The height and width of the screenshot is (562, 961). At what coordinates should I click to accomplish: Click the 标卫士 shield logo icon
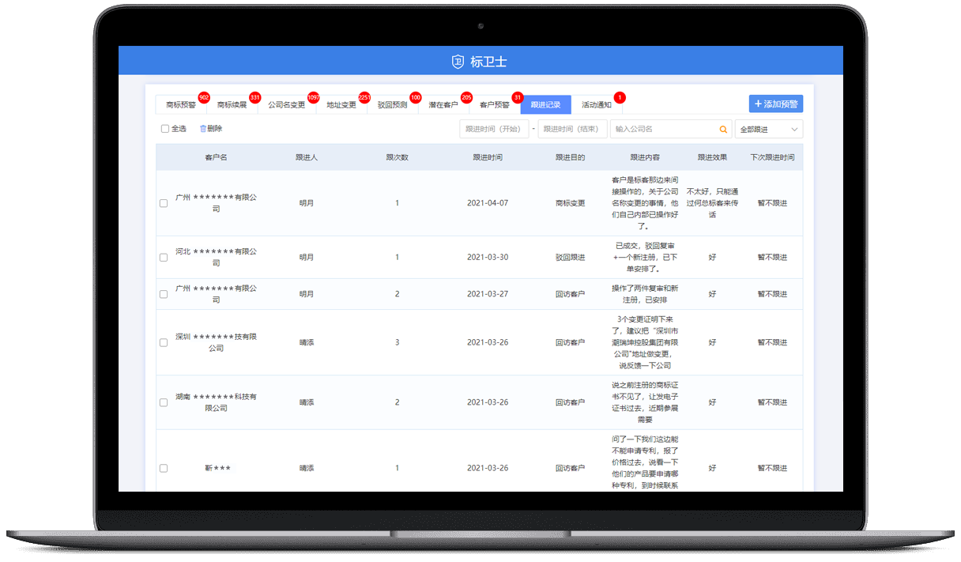458,62
